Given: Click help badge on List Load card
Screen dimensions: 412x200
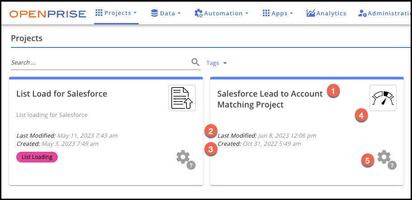Looking at the screenshot, I should (191, 165).
